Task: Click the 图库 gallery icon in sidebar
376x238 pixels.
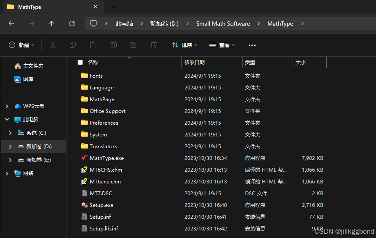Action: 18,79
